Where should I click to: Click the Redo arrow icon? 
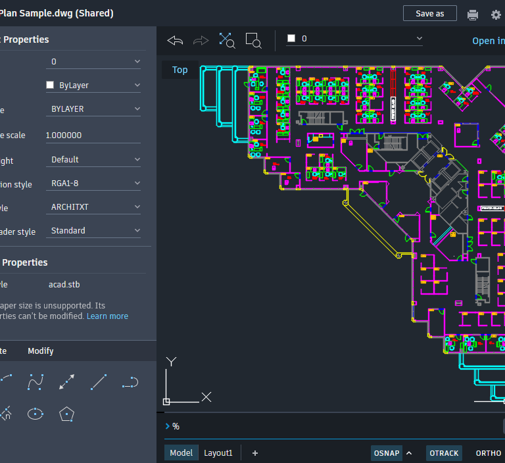(201, 41)
